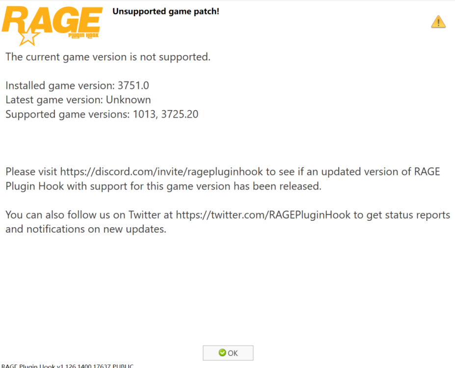
Task: Click the white star in the RAGE logo
Action: [28, 36]
